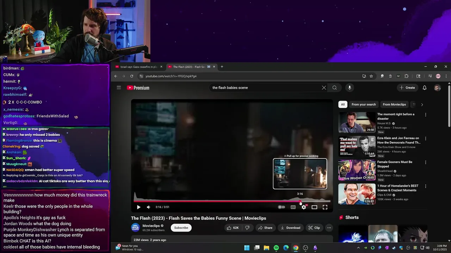Screen dimensions: 451x253
Task: Open options for 'Female Gooners Must Be Stopped'
Action: click(x=426, y=163)
